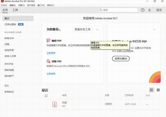Viewport: 166px width, 117px height.
Task: Click the 仅限您 sharing cell
Action: (108, 104)
